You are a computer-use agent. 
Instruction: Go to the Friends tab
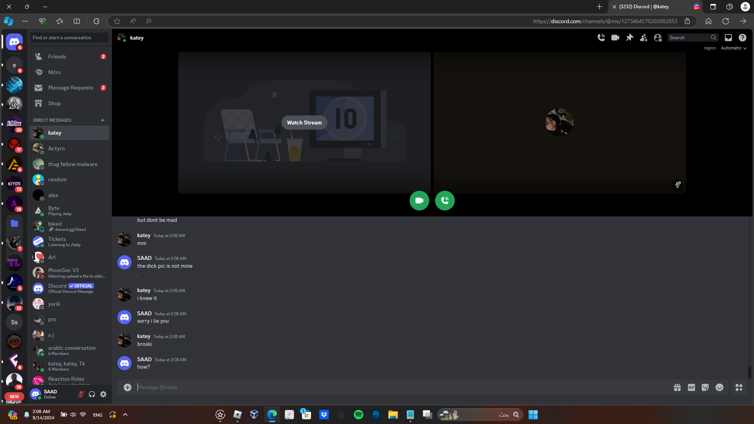click(70, 57)
